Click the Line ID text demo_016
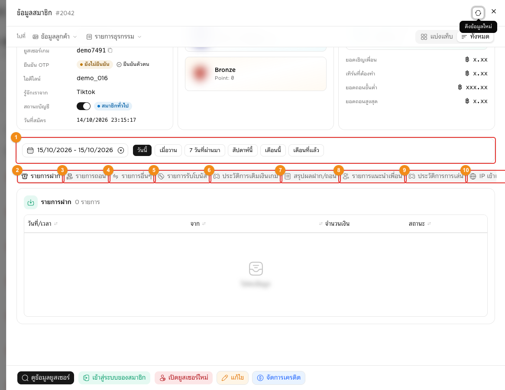 [92, 78]
